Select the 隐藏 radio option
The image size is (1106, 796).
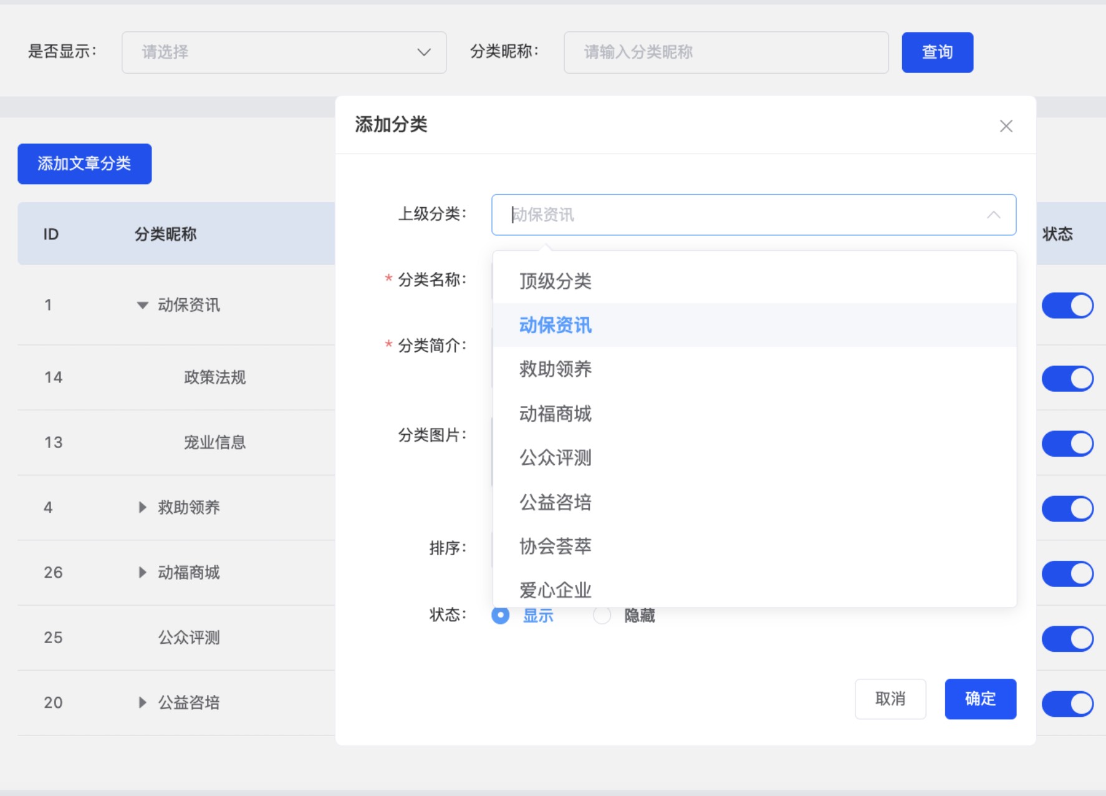[x=602, y=615]
